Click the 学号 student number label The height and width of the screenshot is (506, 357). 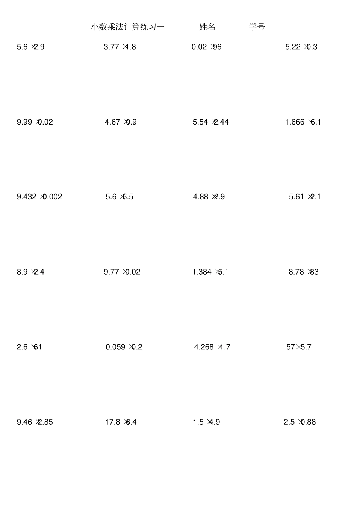click(257, 27)
